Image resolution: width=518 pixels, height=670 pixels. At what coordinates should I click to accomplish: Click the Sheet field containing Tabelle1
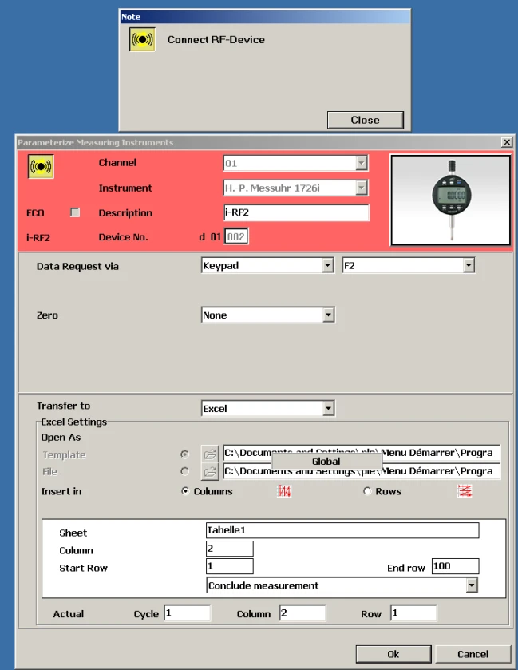point(342,531)
